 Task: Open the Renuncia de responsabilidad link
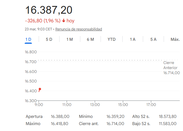pos(79,29)
